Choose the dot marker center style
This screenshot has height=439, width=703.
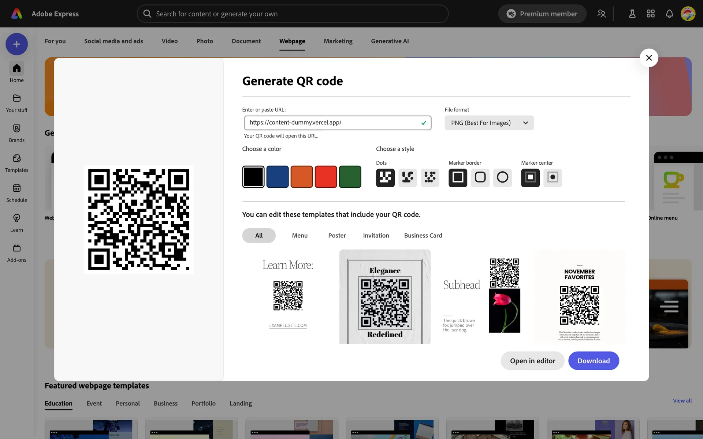pyautogui.click(x=553, y=177)
